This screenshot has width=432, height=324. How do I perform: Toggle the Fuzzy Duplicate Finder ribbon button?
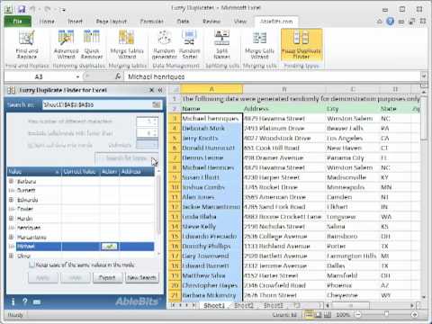pos(301,45)
